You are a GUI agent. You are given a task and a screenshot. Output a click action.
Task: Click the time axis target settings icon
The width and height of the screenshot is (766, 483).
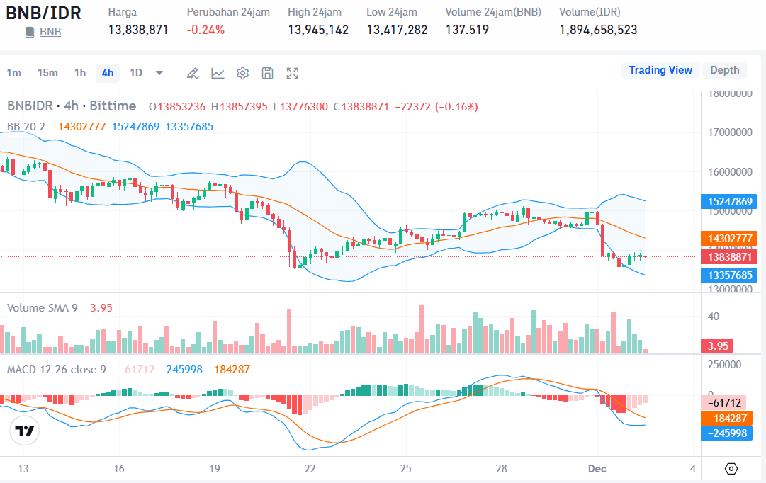[x=732, y=469]
